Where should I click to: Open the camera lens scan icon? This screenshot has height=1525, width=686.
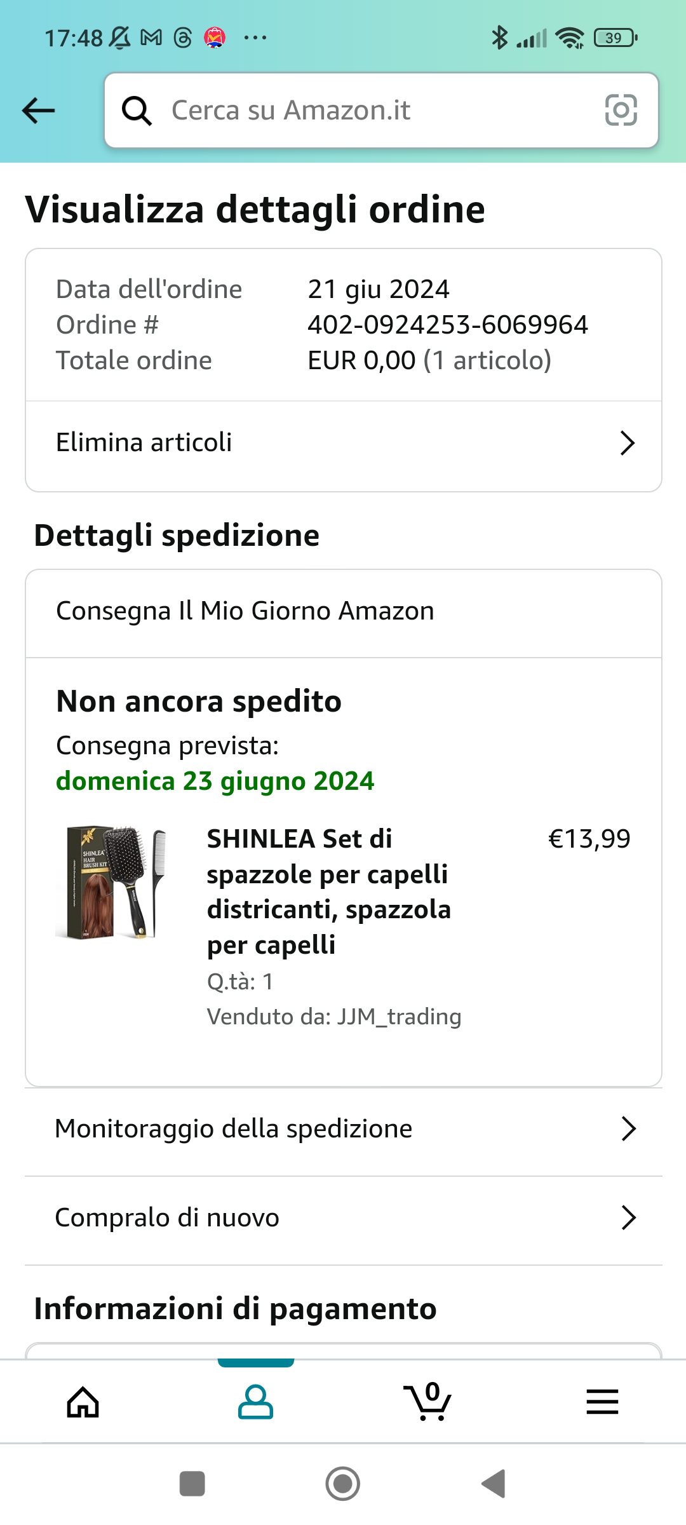(x=621, y=110)
